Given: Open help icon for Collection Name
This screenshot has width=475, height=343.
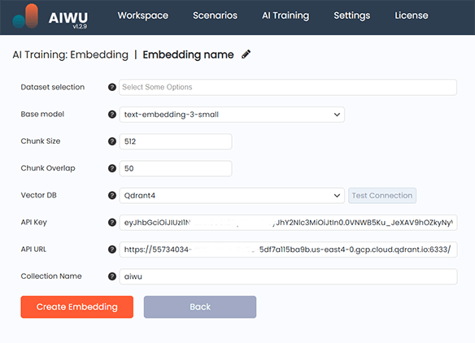Looking at the screenshot, I should coord(112,276).
